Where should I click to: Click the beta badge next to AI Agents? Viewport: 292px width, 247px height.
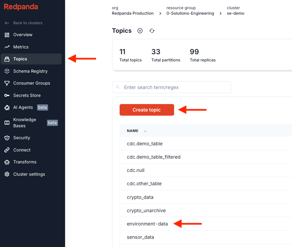[43, 107]
